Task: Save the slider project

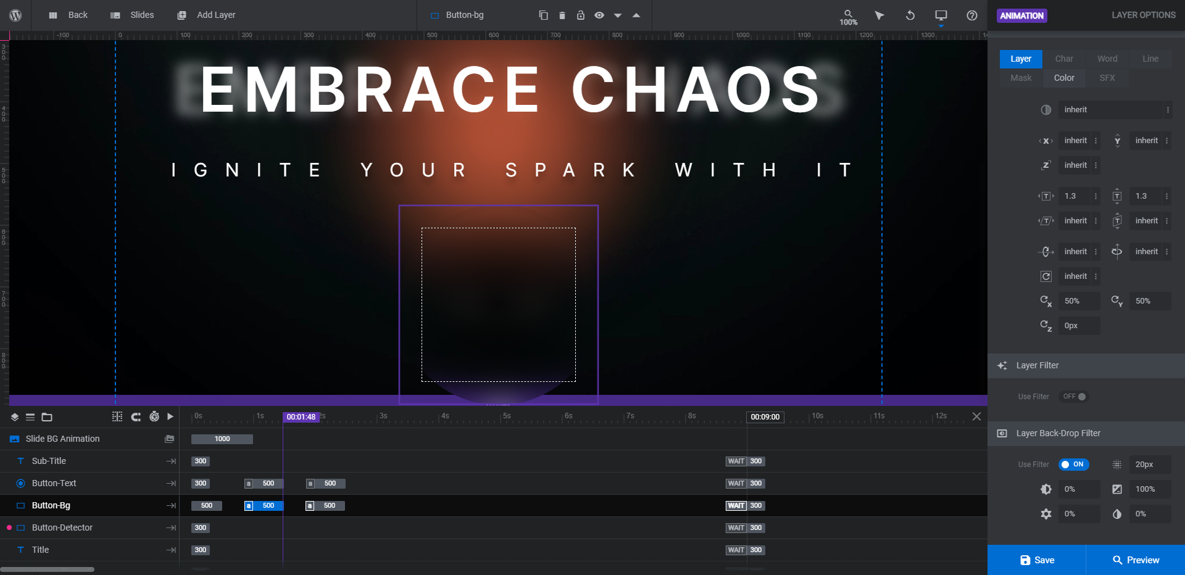Action: pos(1037,560)
